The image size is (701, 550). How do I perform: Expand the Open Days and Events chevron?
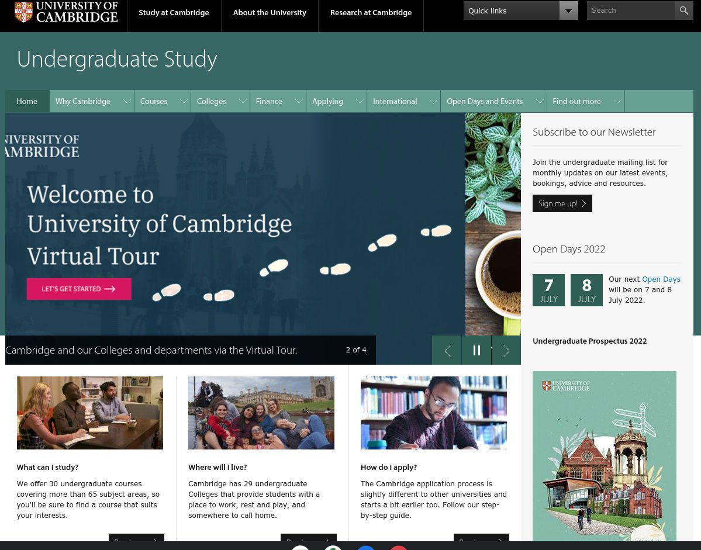coord(540,102)
